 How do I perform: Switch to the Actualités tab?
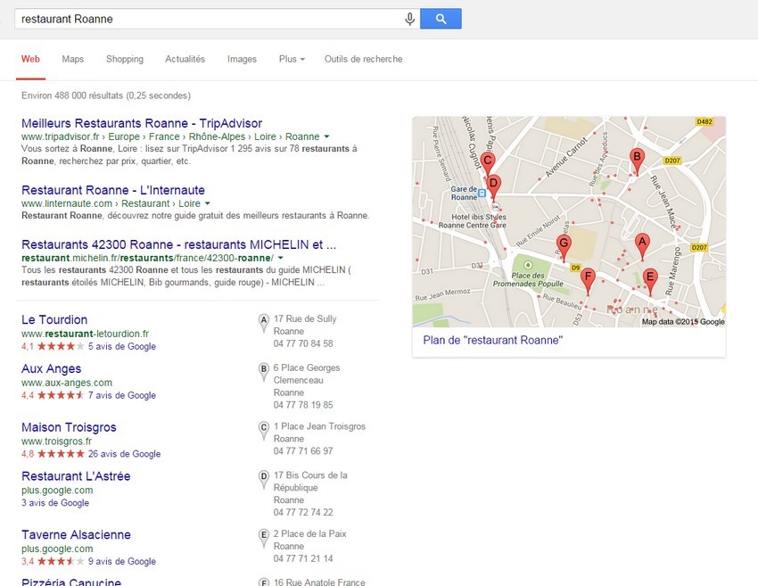pyautogui.click(x=185, y=59)
